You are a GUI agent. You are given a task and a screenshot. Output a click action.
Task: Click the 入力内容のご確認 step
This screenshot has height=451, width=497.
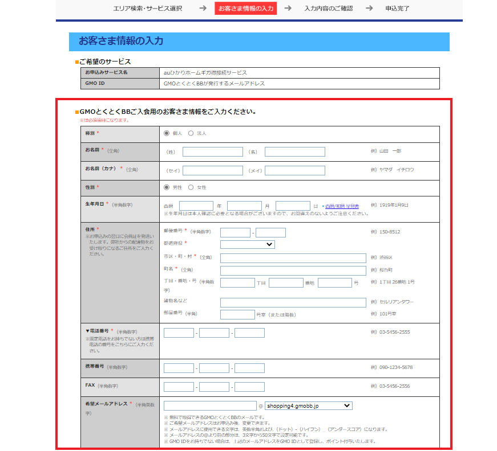tap(329, 9)
